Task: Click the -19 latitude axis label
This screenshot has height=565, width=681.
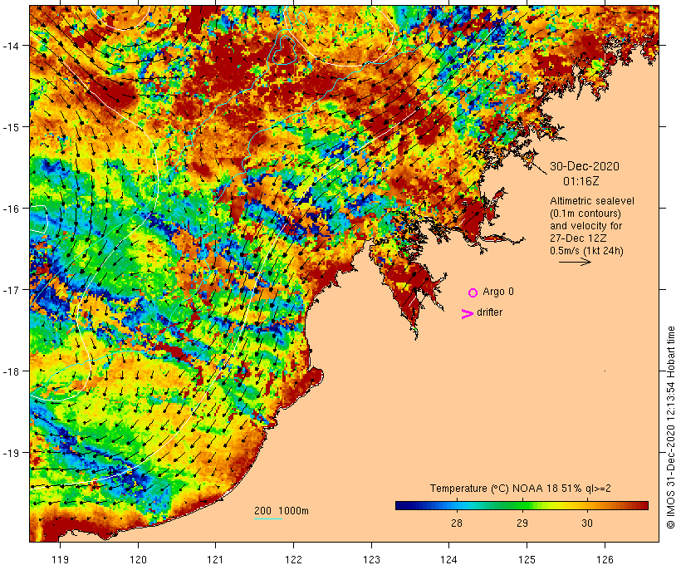Action: pos(10,453)
